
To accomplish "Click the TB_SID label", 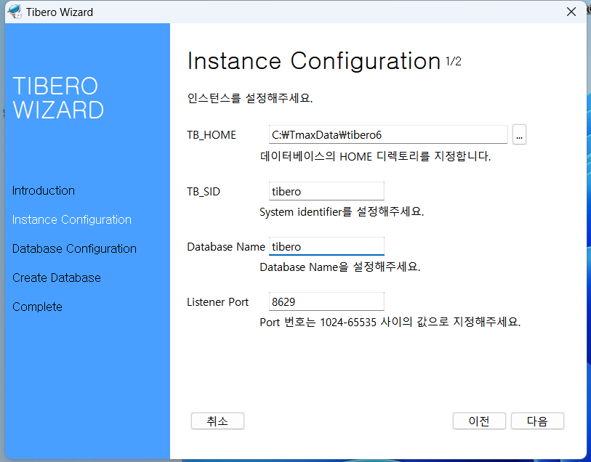I will [204, 192].
